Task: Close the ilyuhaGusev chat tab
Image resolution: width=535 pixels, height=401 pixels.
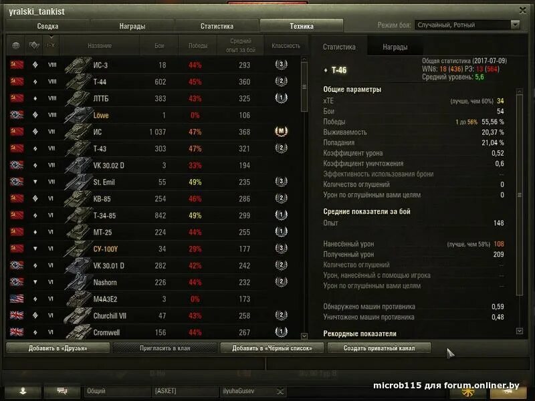Action: pos(280,391)
